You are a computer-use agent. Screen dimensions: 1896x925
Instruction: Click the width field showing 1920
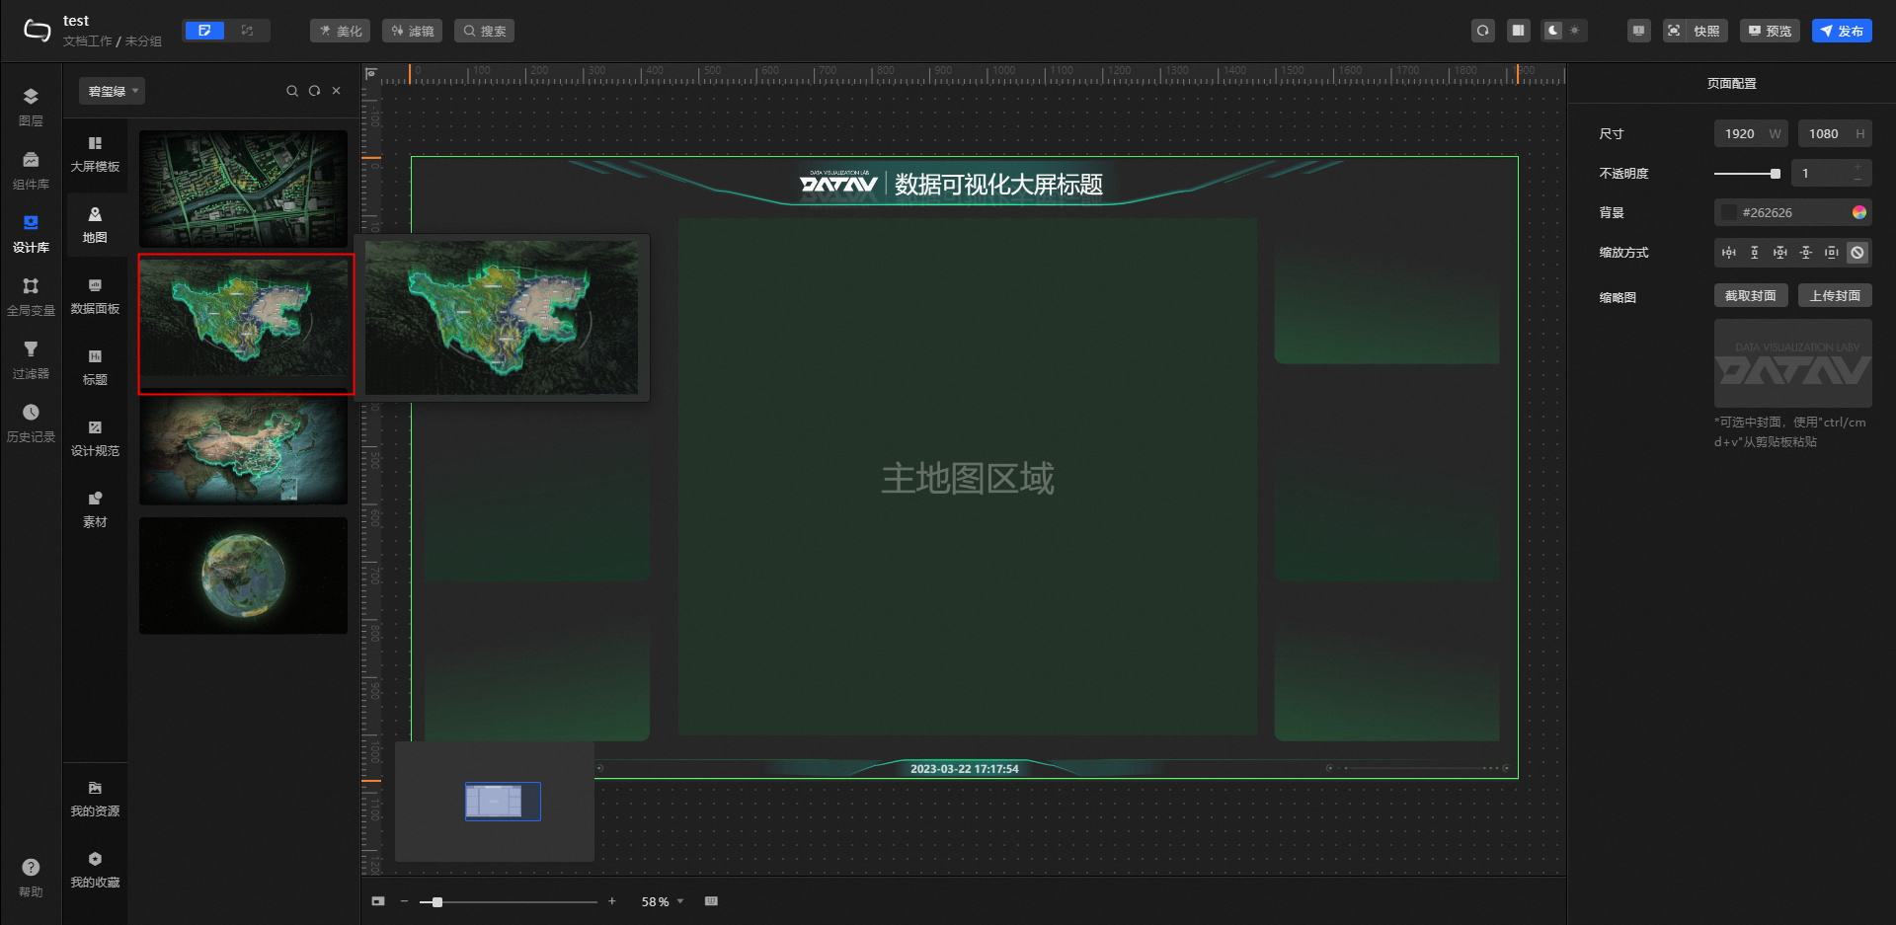[x=1751, y=133]
